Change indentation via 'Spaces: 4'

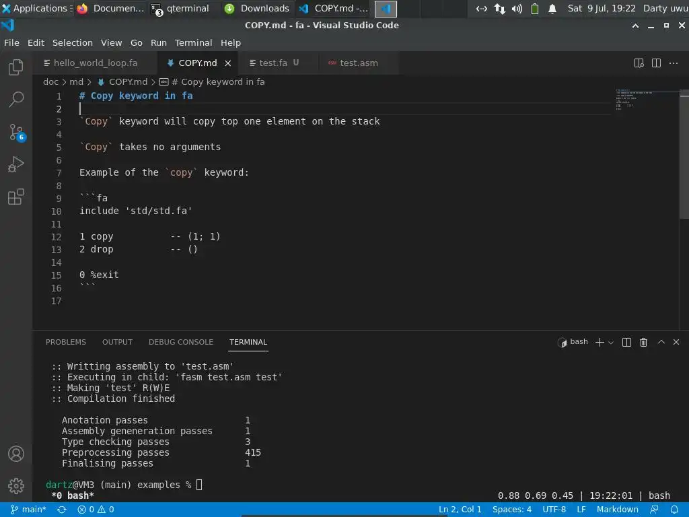click(512, 510)
